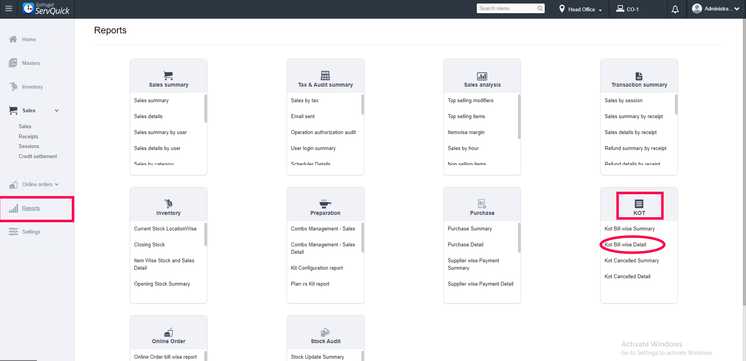The image size is (746, 361).
Task: Click the Transaction summary card scrollbar
Action: pos(676,105)
